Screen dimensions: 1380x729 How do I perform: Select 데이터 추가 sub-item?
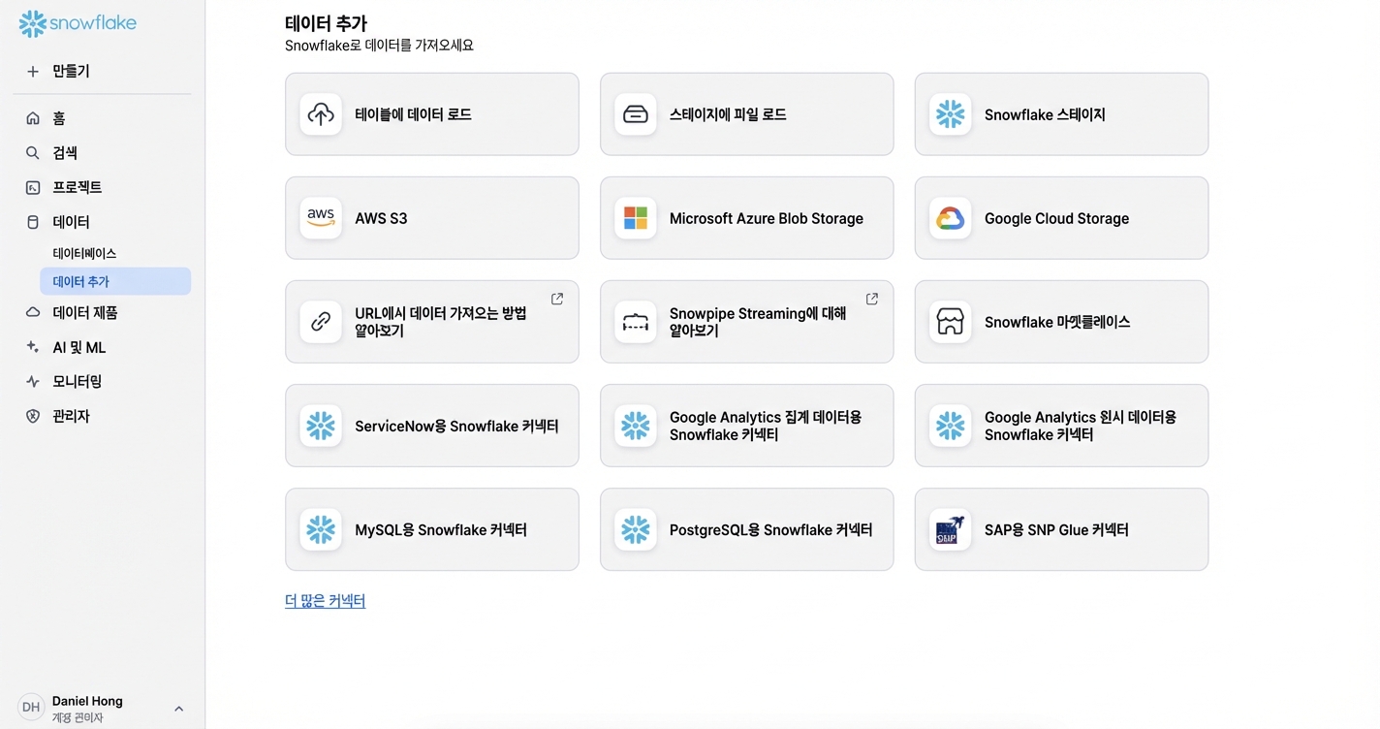[x=115, y=281]
